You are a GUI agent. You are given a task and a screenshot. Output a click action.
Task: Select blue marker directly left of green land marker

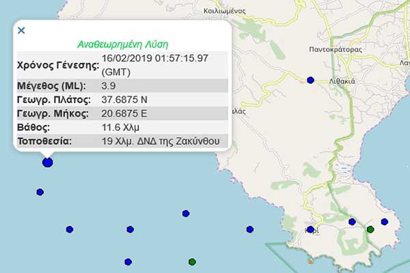coord(352,222)
